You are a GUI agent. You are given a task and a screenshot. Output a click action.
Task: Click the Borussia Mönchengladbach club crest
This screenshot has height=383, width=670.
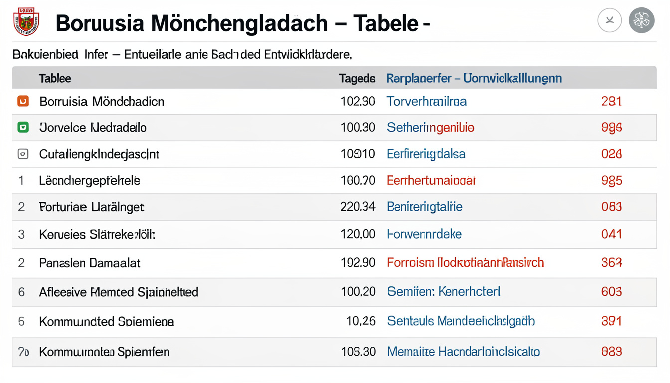[25, 20]
